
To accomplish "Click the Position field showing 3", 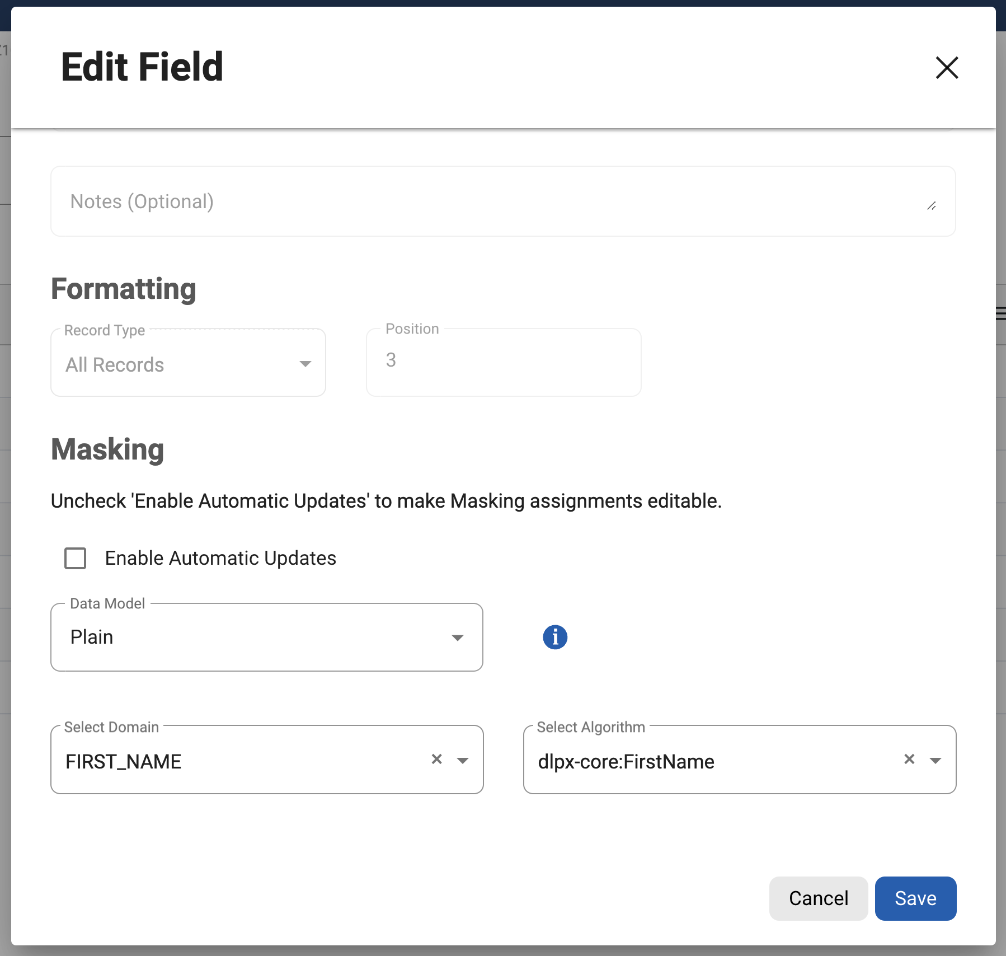I will pos(502,361).
